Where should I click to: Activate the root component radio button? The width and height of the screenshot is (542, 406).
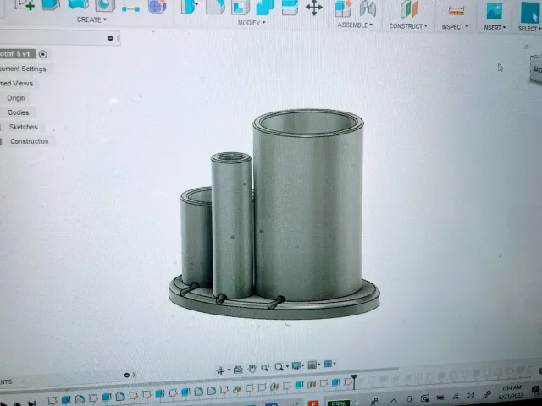click(x=43, y=54)
